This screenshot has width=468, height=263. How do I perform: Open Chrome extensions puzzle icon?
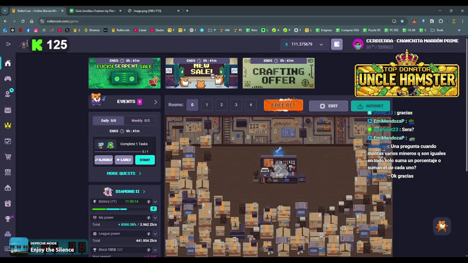click(x=441, y=21)
